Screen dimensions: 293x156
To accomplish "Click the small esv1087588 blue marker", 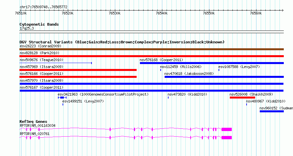I will coord(219,70).
